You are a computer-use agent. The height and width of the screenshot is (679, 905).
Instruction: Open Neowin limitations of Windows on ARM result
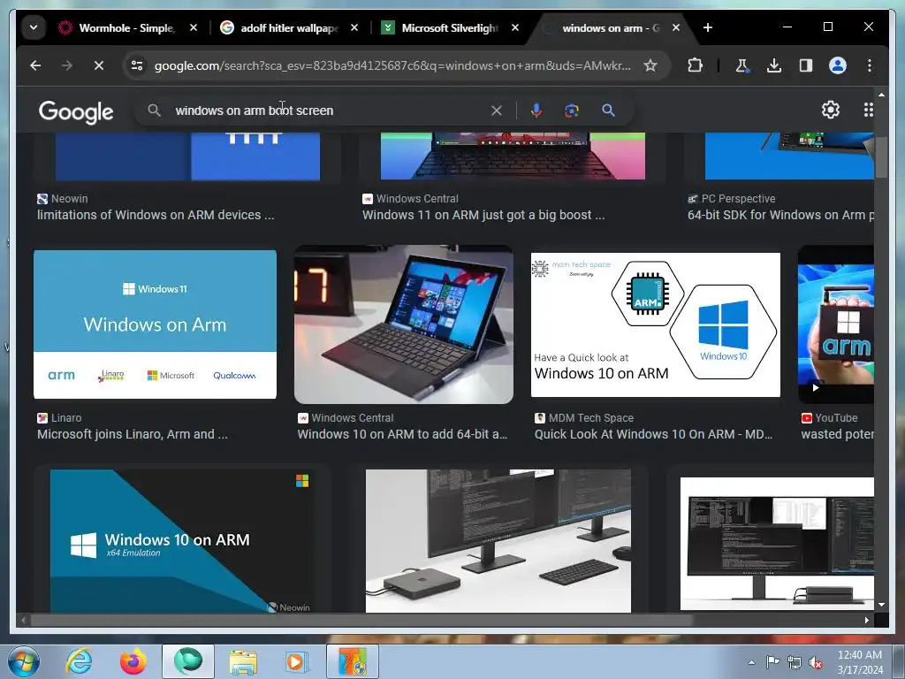coord(156,215)
